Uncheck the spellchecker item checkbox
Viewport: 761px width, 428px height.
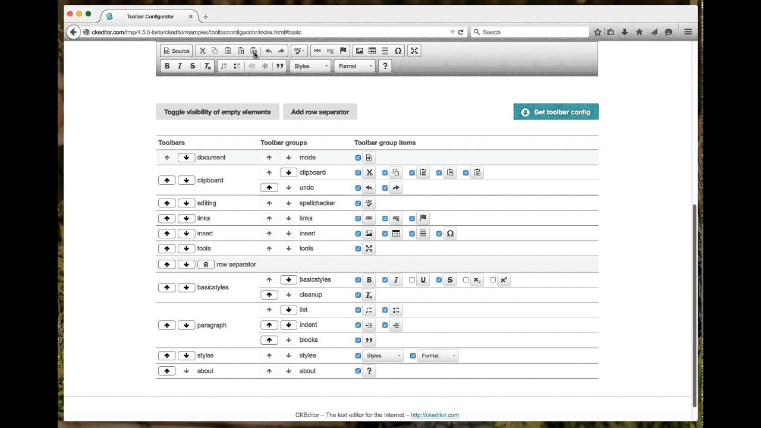pyautogui.click(x=358, y=203)
